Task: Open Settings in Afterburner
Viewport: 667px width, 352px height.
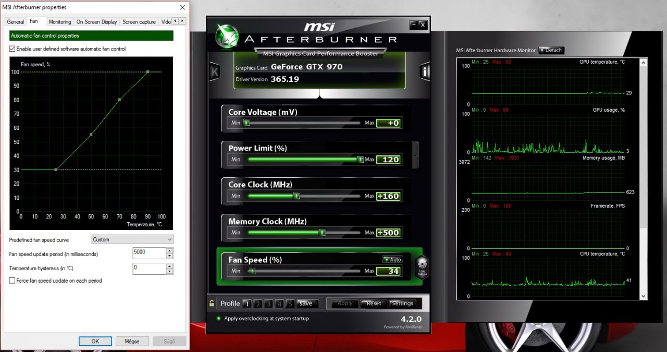Action: 402,304
